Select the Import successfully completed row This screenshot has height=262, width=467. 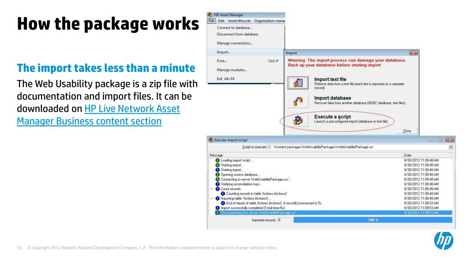click(x=331, y=208)
